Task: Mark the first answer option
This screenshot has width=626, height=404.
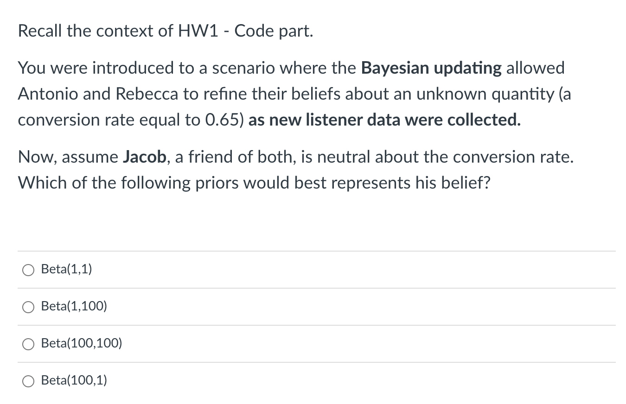Action: pos(29,269)
